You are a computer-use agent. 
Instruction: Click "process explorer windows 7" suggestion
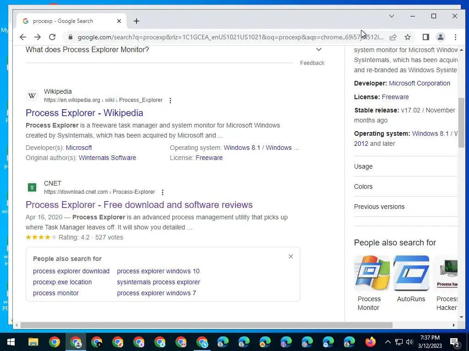tap(157, 293)
